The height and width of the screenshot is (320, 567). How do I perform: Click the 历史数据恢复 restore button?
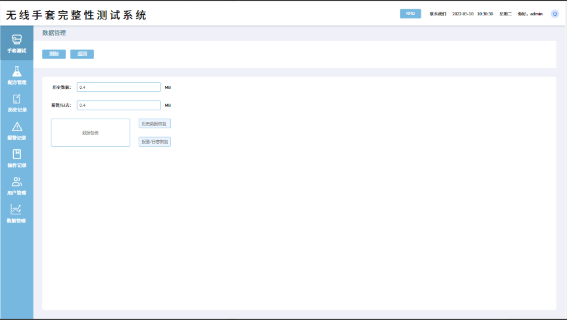[154, 123]
